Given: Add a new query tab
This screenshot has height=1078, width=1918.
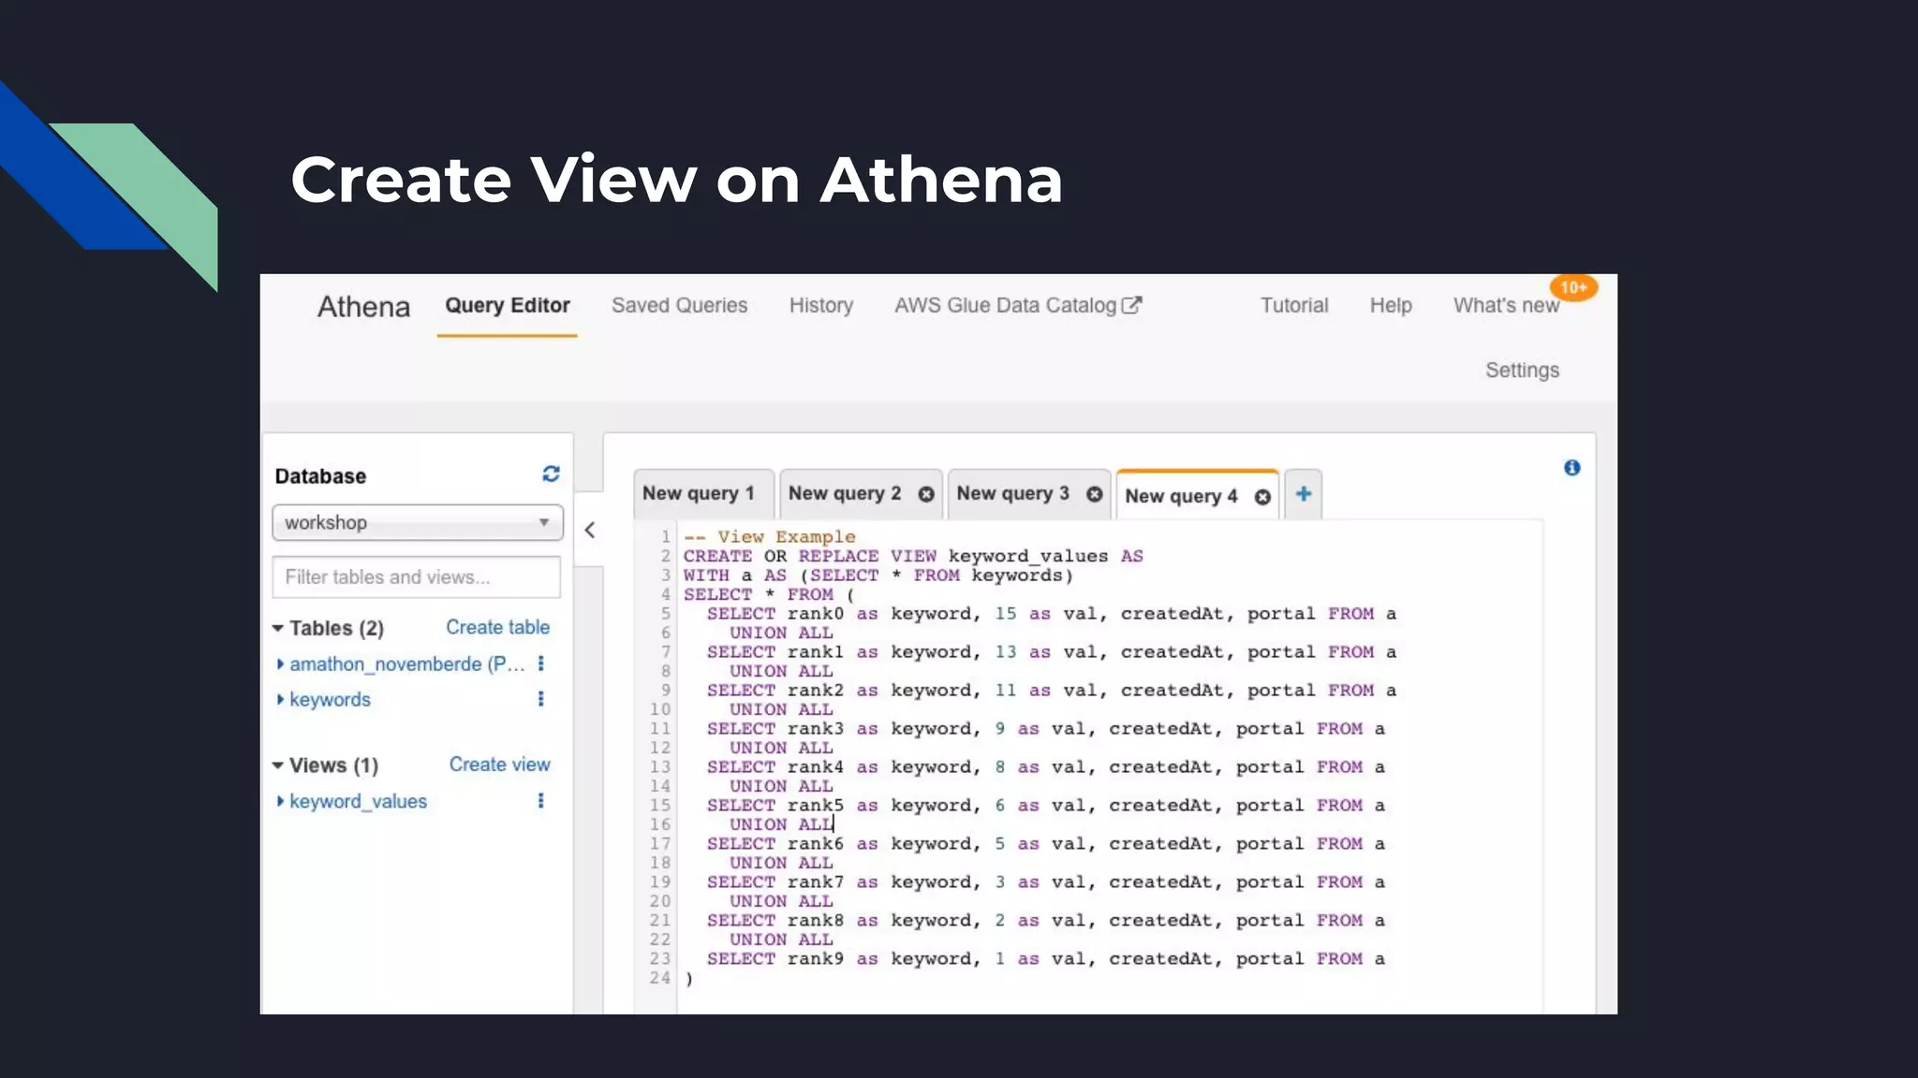Looking at the screenshot, I should 1304,494.
